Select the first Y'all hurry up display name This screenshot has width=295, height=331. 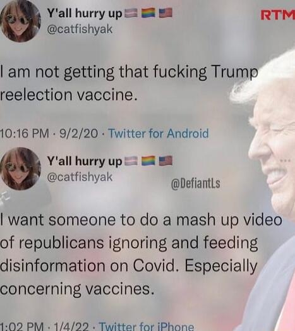point(85,14)
